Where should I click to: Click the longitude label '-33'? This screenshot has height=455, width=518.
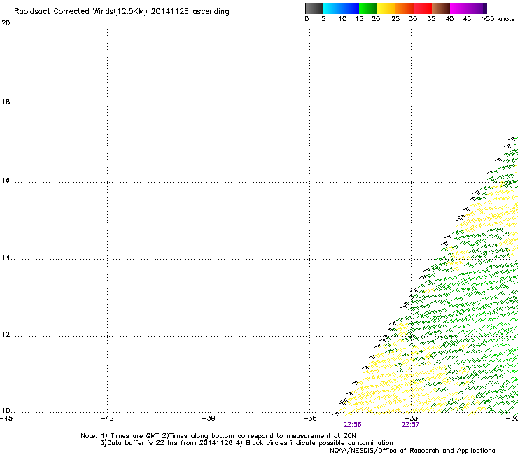(x=411, y=419)
